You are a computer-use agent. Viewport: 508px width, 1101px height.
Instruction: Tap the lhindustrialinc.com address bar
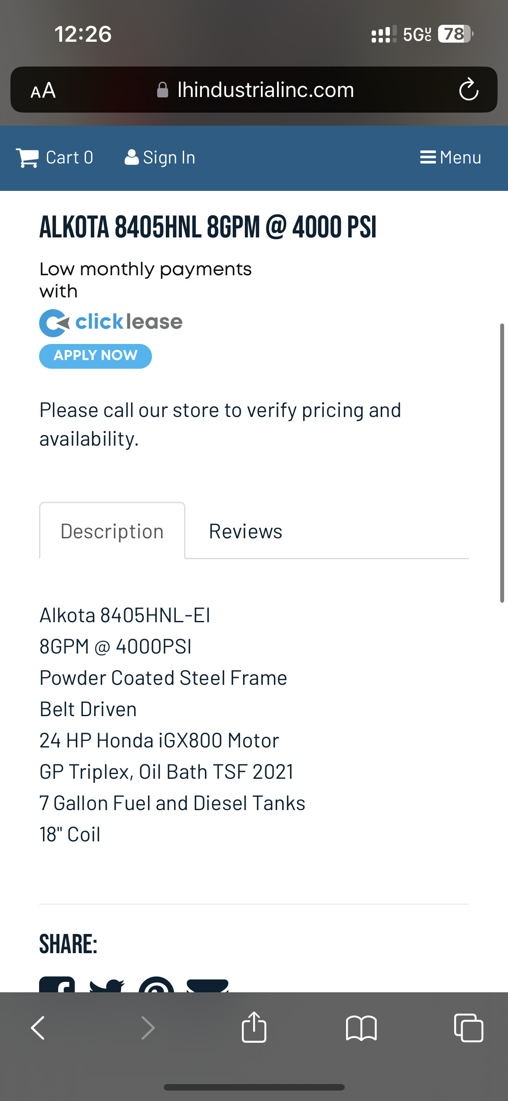tap(254, 90)
